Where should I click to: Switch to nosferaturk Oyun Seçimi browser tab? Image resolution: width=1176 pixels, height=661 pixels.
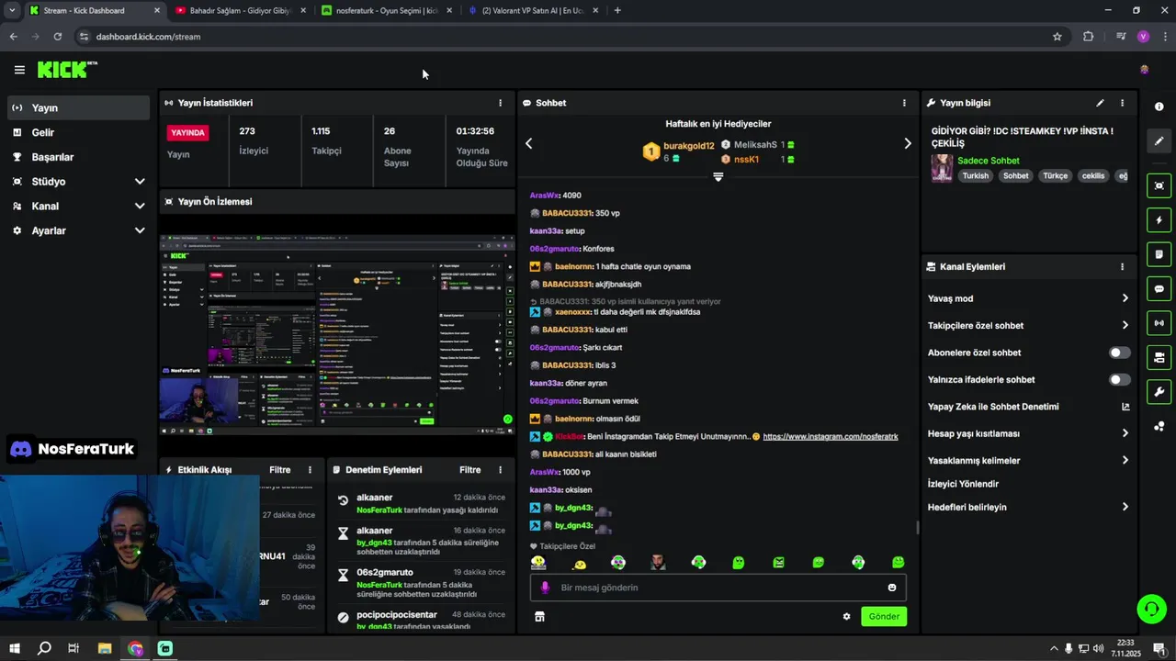[x=387, y=11]
